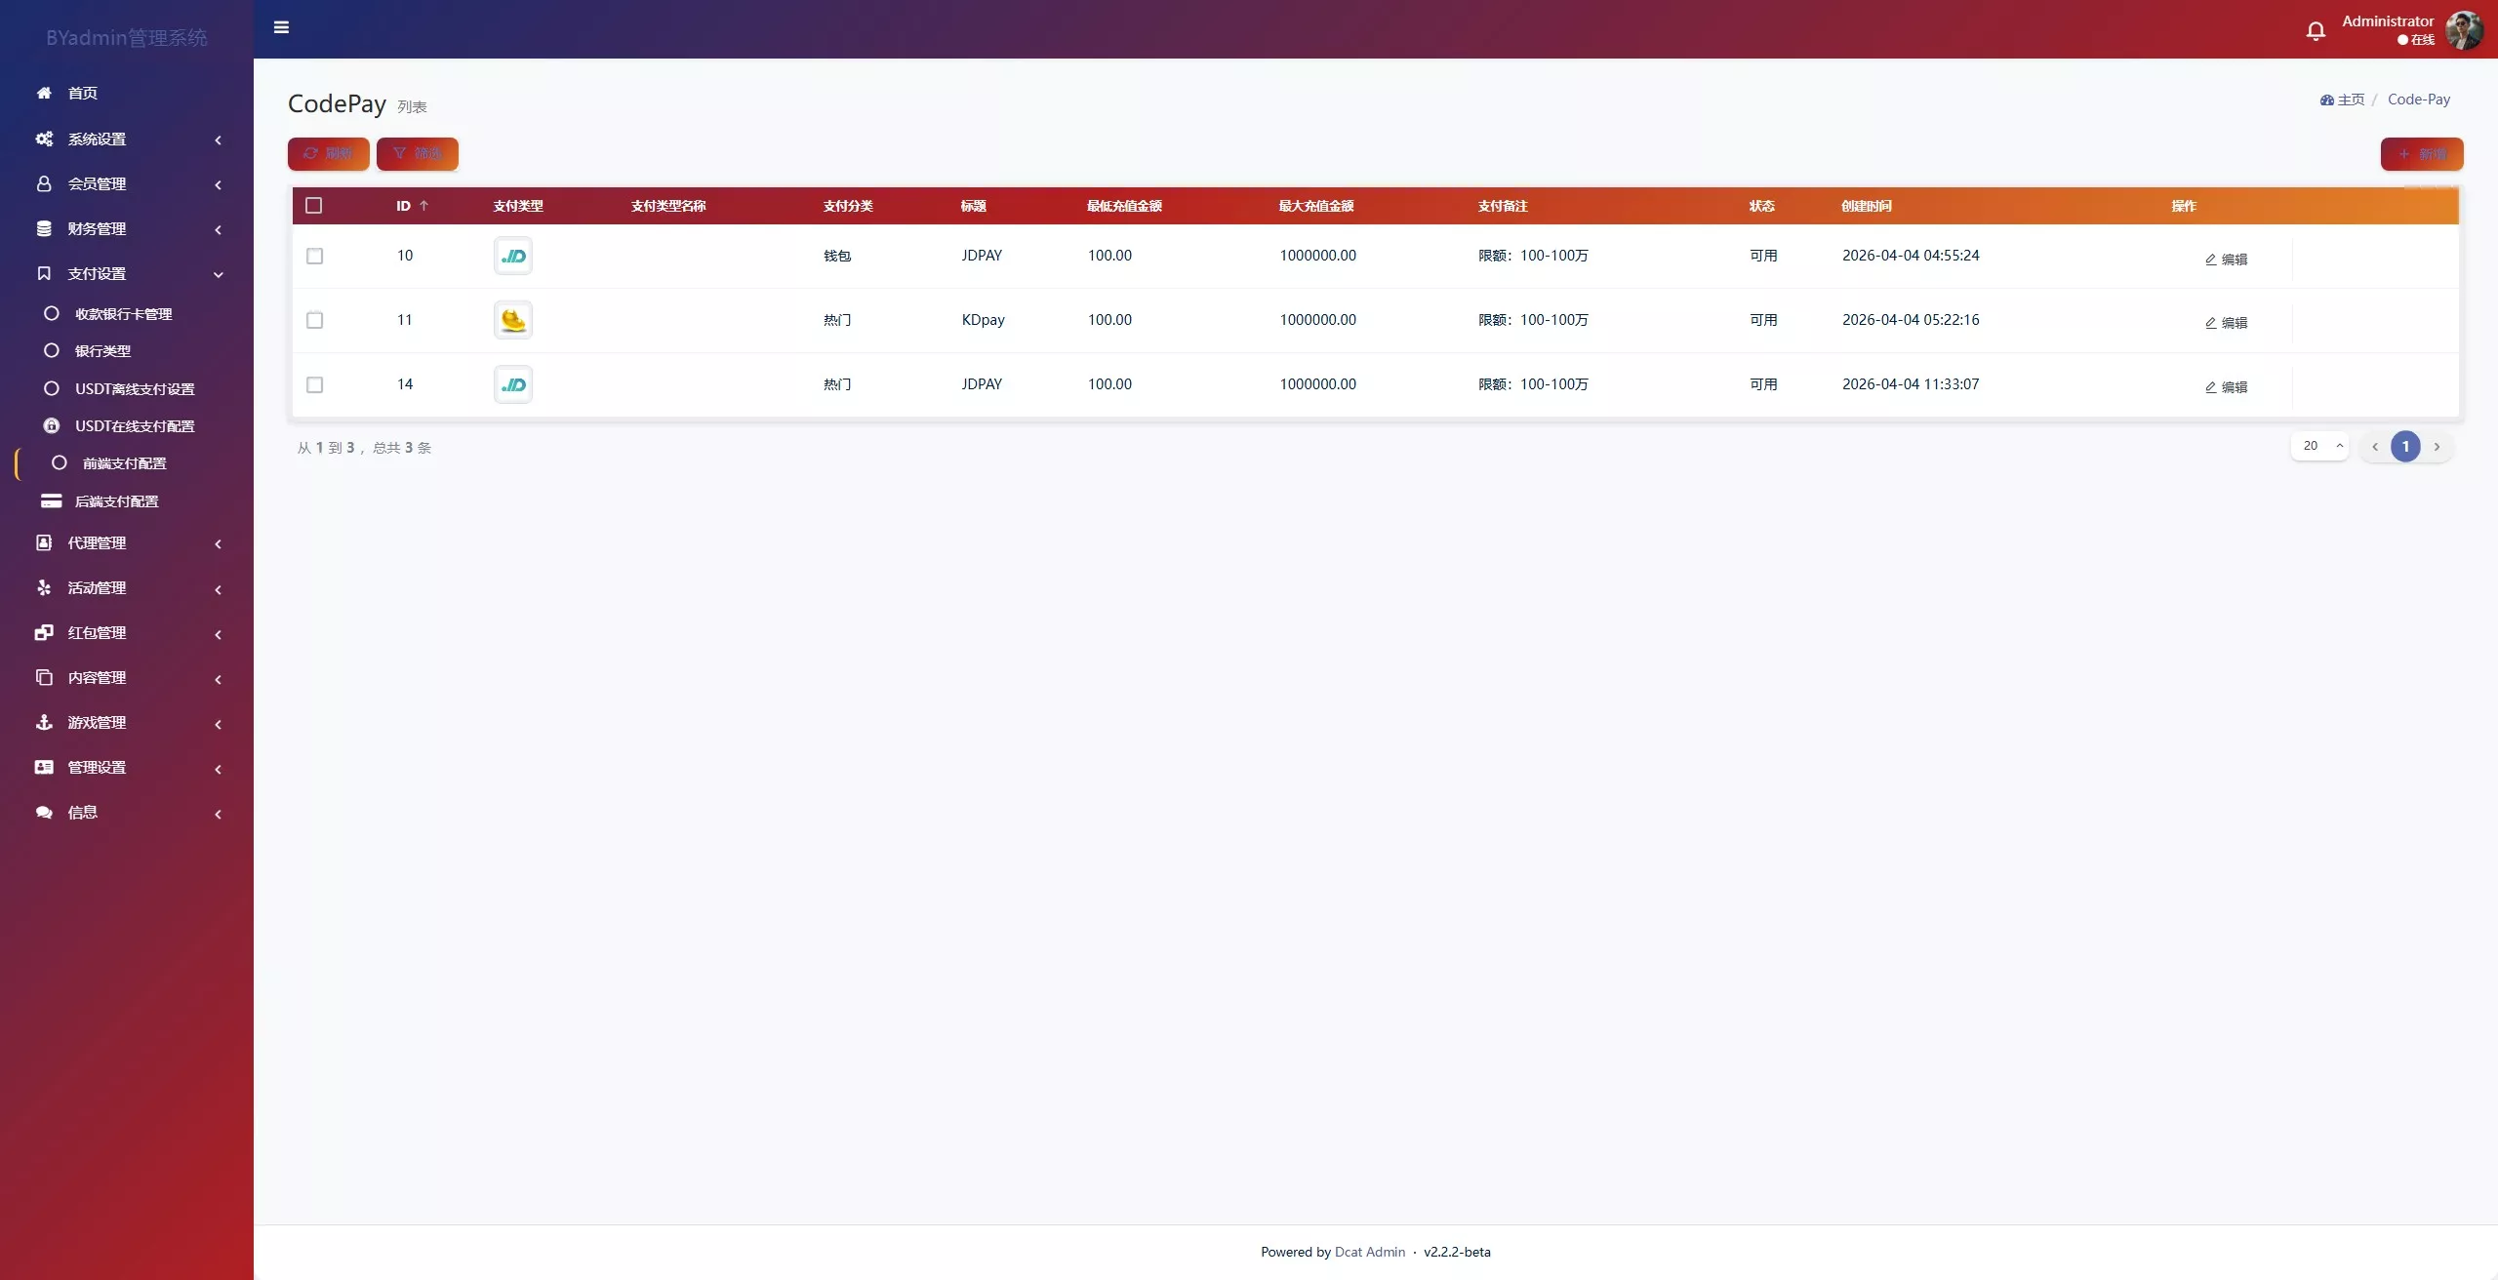2498x1280 pixels.
Task: Expand the 代理管理 menu chevron
Action: click(x=219, y=543)
